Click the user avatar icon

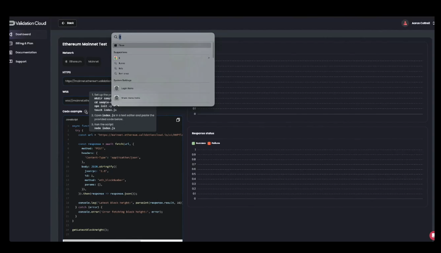coord(405,23)
